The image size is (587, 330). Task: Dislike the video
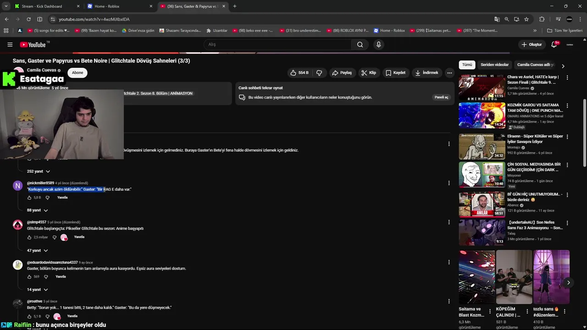click(319, 72)
